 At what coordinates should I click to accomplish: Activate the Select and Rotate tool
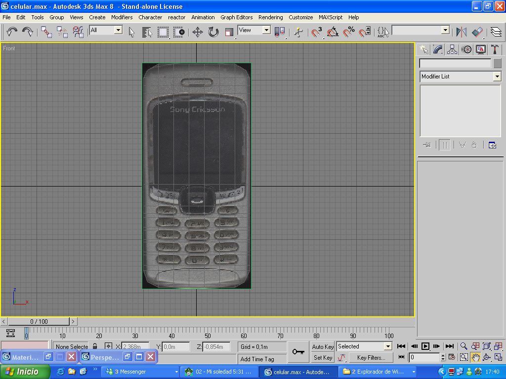pos(213,32)
